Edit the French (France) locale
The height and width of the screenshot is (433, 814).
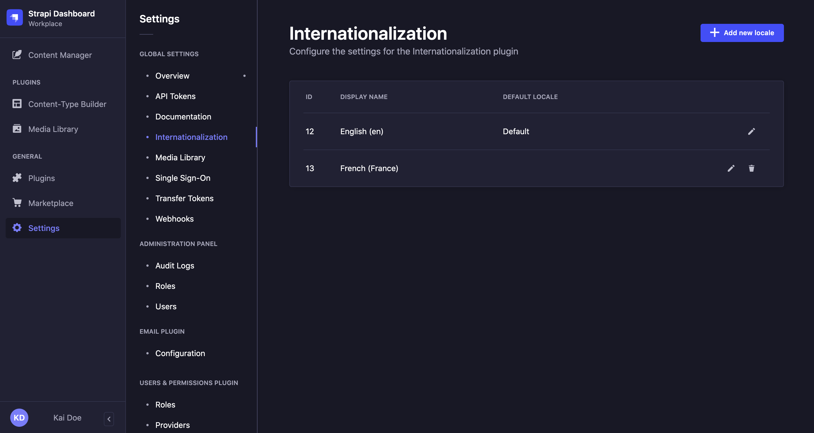(x=731, y=169)
